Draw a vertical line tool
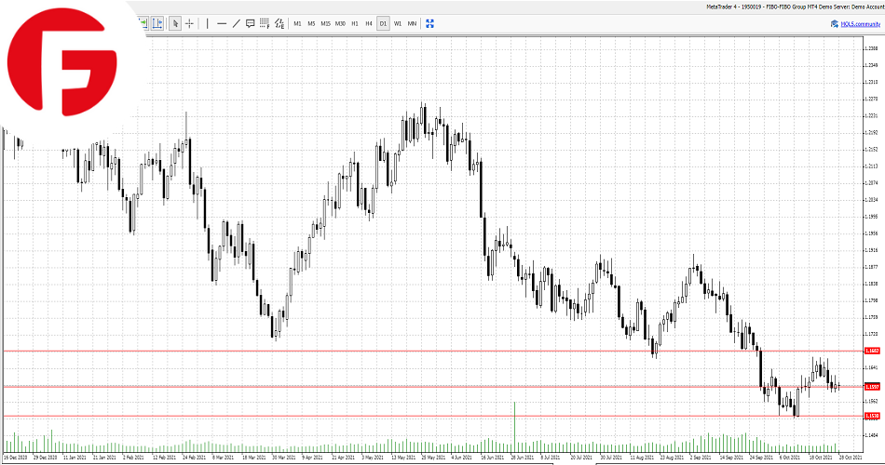This screenshot has width=885, height=465. pyautogui.click(x=207, y=23)
